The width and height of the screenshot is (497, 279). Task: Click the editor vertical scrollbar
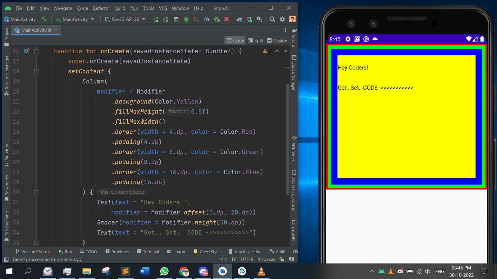(x=287, y=139)
